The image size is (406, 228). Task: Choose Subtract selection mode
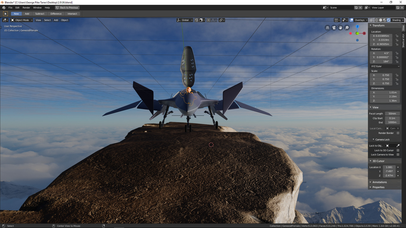tap(40, 14)
